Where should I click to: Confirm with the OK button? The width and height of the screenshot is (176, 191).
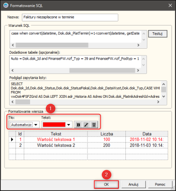[106, 184]
